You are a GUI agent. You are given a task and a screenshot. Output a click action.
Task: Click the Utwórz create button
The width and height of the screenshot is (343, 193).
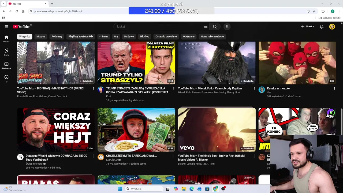click(x=307, y=27)
